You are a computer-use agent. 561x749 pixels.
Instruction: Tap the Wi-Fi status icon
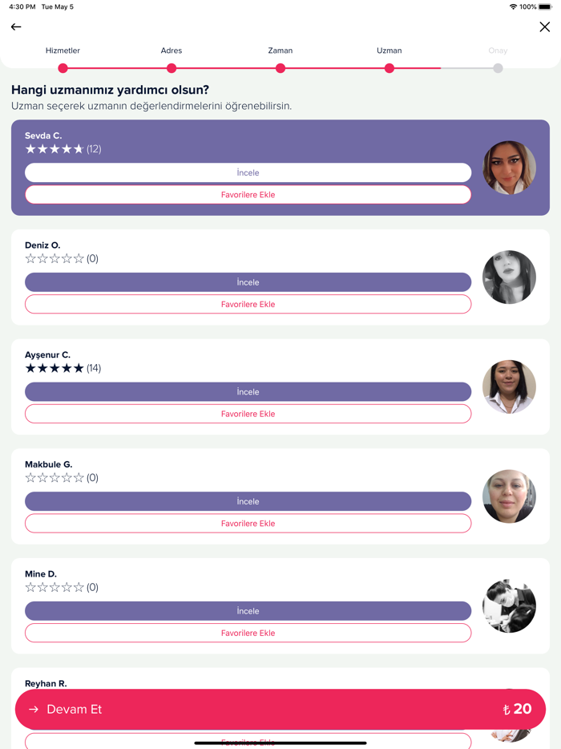point(512,6)
